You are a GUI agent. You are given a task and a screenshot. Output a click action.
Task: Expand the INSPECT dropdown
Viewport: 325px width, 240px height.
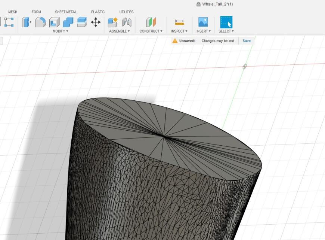[179, 31]
